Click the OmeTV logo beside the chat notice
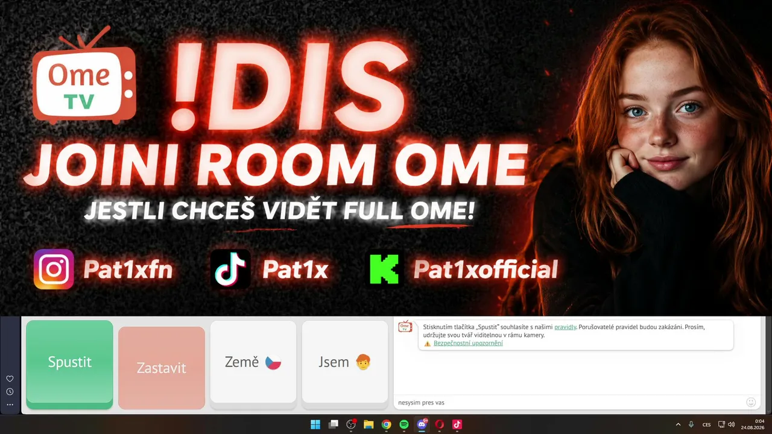This screenshot has height=434, width=772. [405, 326]
